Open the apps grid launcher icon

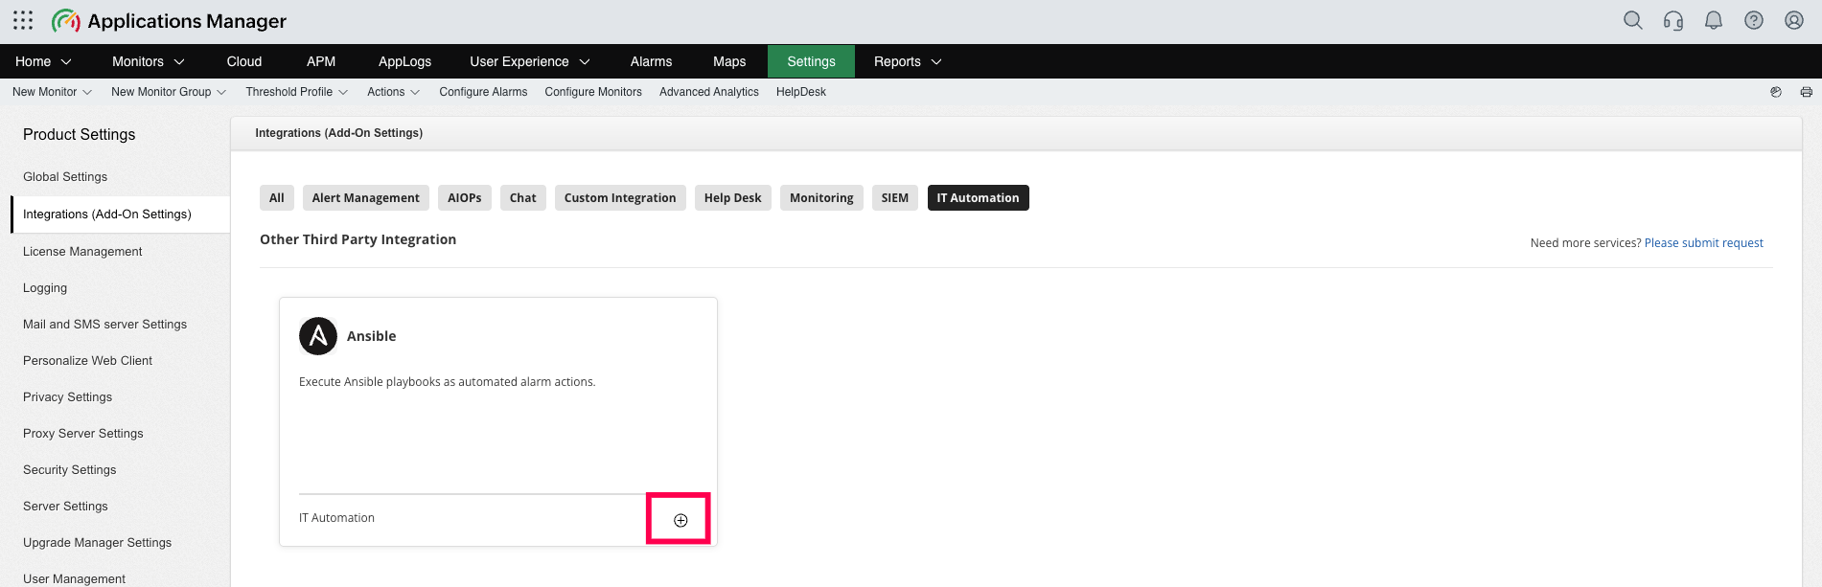pos(23,20)
